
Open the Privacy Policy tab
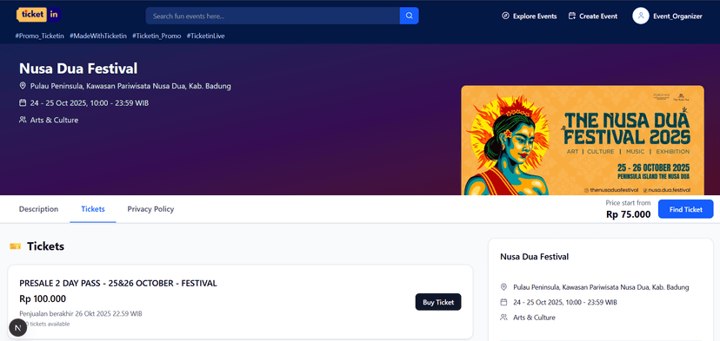150,209
